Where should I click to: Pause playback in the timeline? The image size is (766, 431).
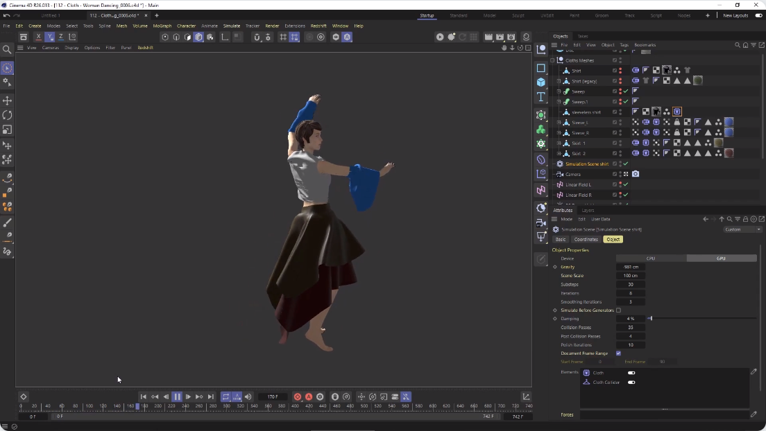177,397
